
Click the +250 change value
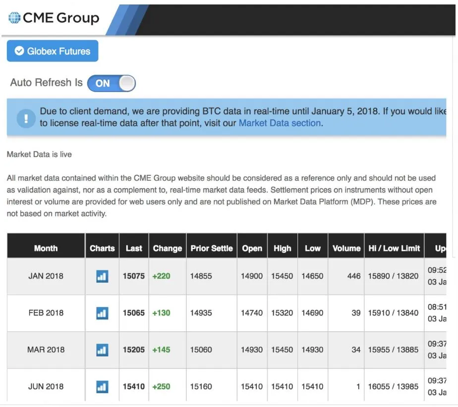point(161,387)
